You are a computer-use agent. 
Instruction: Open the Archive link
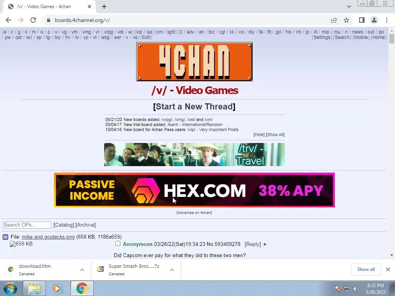(x=85, y=225)
